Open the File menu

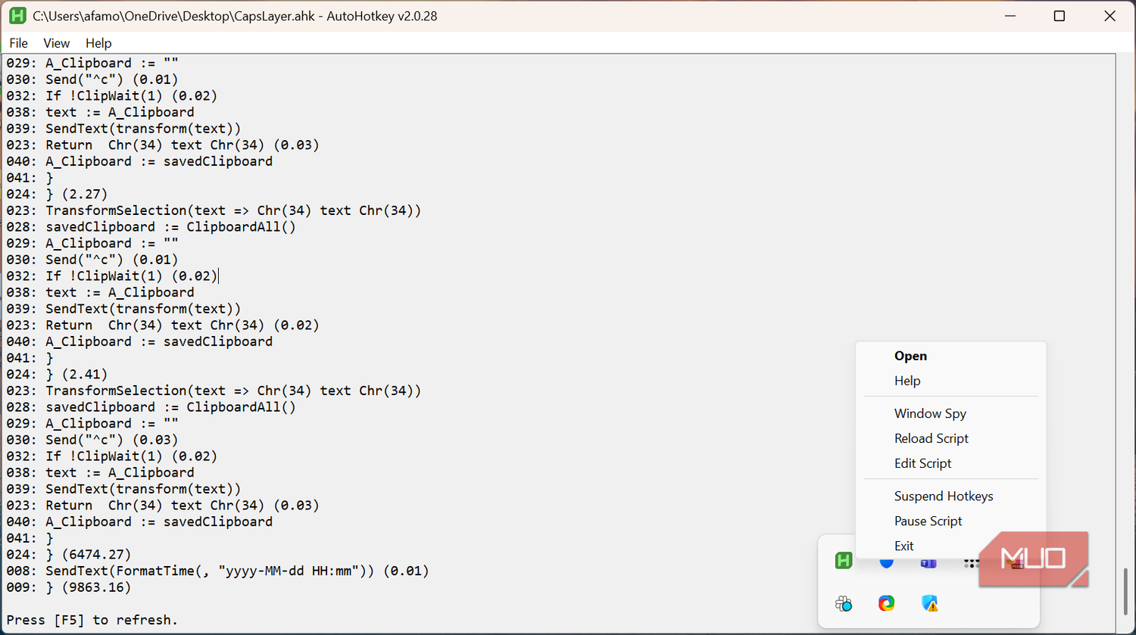tap(19, 43)
